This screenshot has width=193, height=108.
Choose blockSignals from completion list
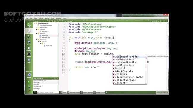click(129, 71)
